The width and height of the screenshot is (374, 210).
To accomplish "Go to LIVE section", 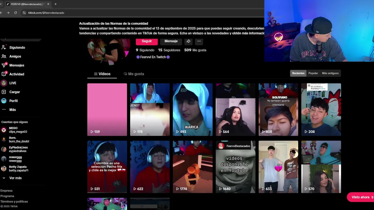I will click(x=9, y=83).
